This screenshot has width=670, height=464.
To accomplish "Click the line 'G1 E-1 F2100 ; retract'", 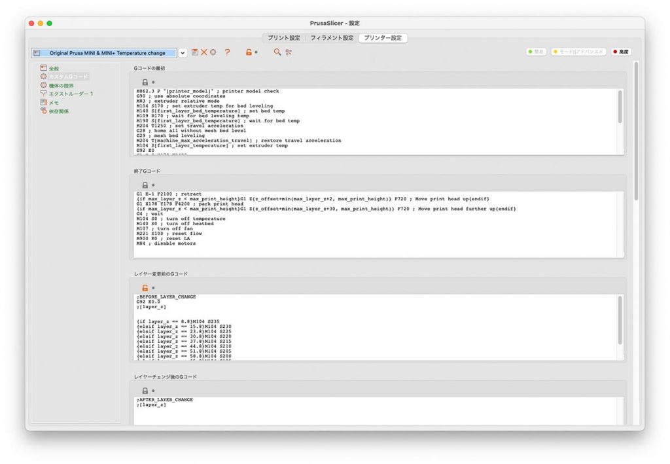I will coord(169,194).
